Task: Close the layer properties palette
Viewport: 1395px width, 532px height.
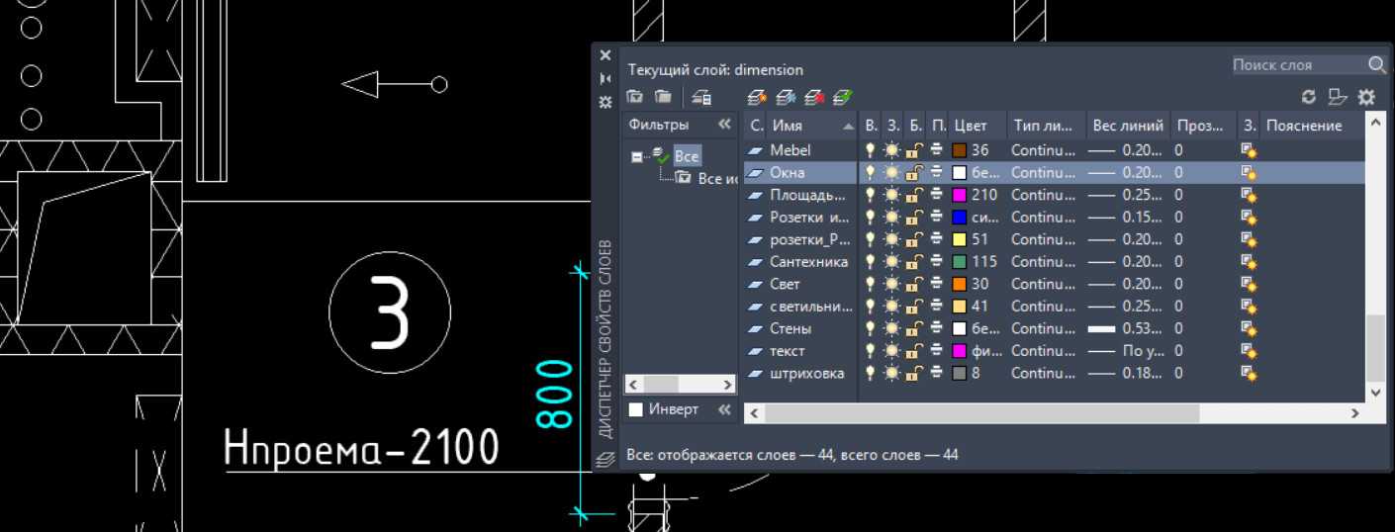Action: click(605, 55)
